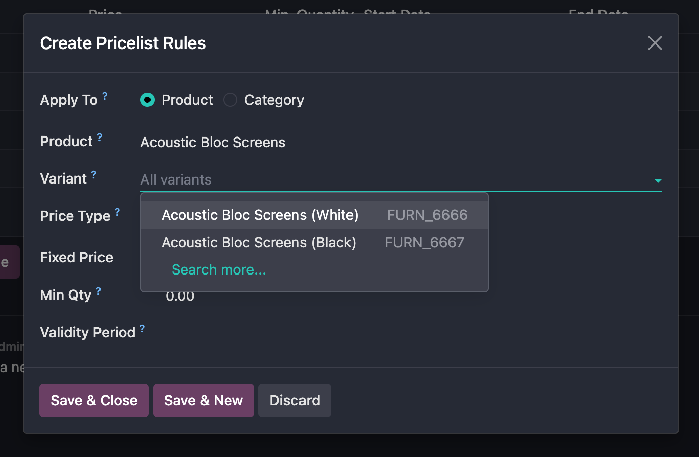Collapse the Variant dropdown using its arrow
Screen dimensions: 699x457
658,180
